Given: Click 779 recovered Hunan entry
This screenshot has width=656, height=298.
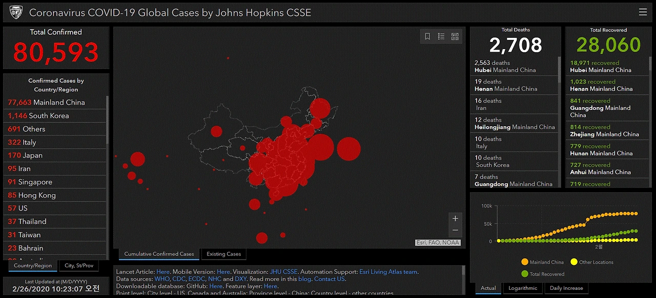Looking at the screenshot, I should 607,149.
